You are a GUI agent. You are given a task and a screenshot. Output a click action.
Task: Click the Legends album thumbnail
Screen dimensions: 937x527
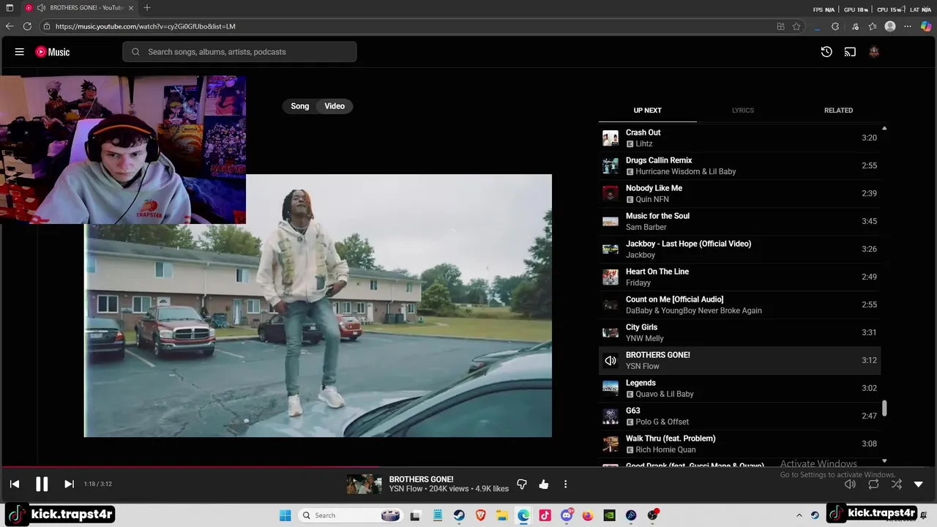pos(611,388)
